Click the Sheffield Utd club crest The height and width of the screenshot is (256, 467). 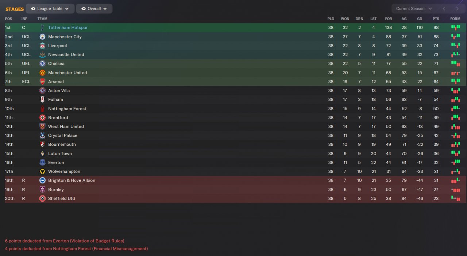[x=42, y=198]
